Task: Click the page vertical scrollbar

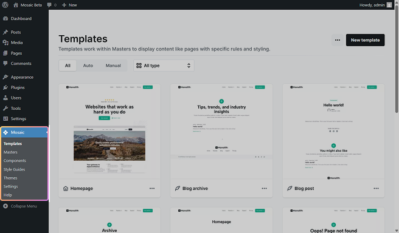Action: (x=397, y=58)
